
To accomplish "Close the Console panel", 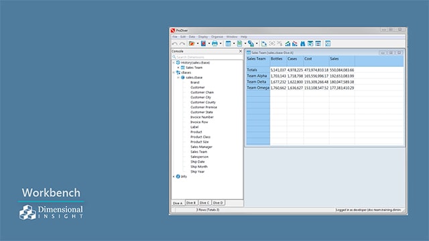I will point(241,51).
